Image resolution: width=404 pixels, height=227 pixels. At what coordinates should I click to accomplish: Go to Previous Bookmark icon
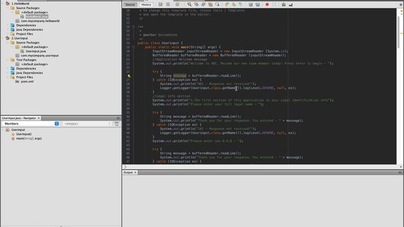pyautogui.click(x=227, y=4)
